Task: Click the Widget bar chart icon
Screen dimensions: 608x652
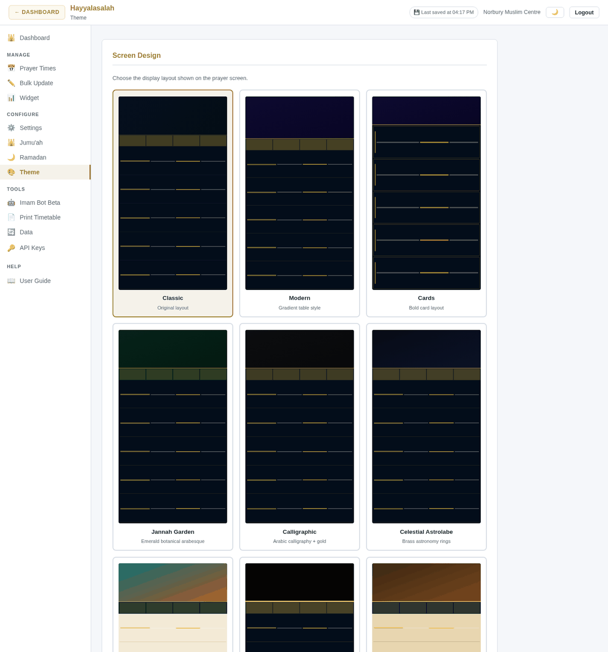Action: coord(11,97)
